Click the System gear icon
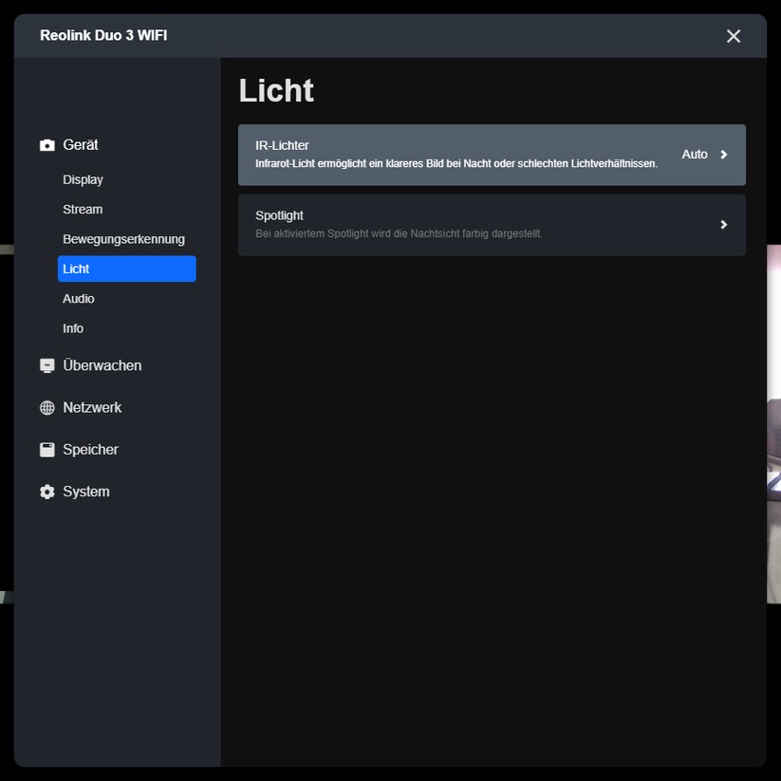This screenshot has width=781, height=781. tap(46, 491)
